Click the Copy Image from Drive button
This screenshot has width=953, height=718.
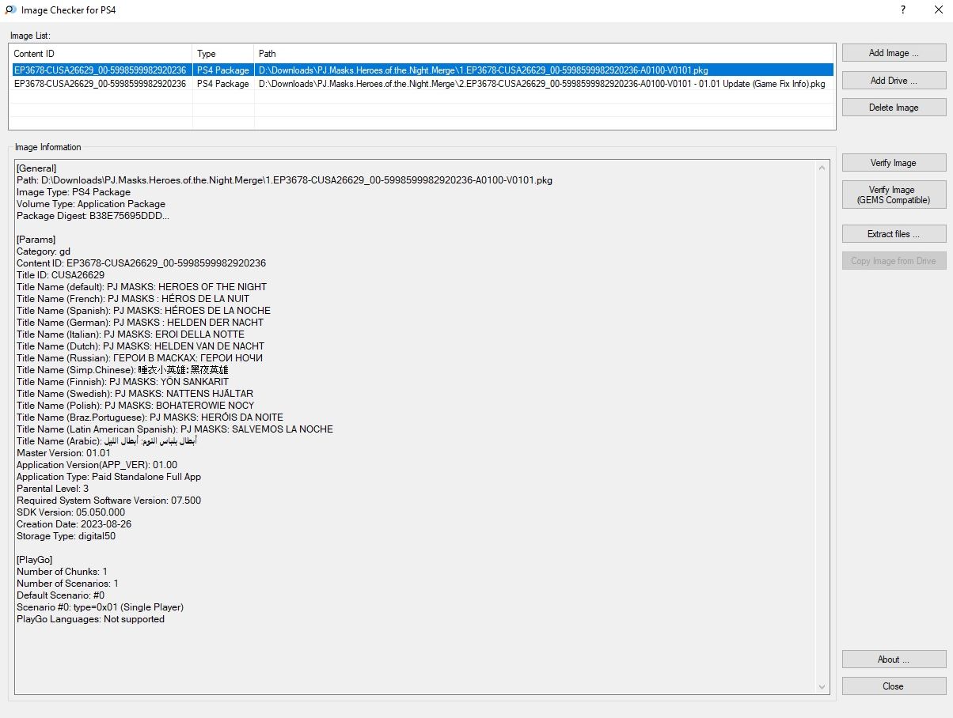tap(894, 261)
